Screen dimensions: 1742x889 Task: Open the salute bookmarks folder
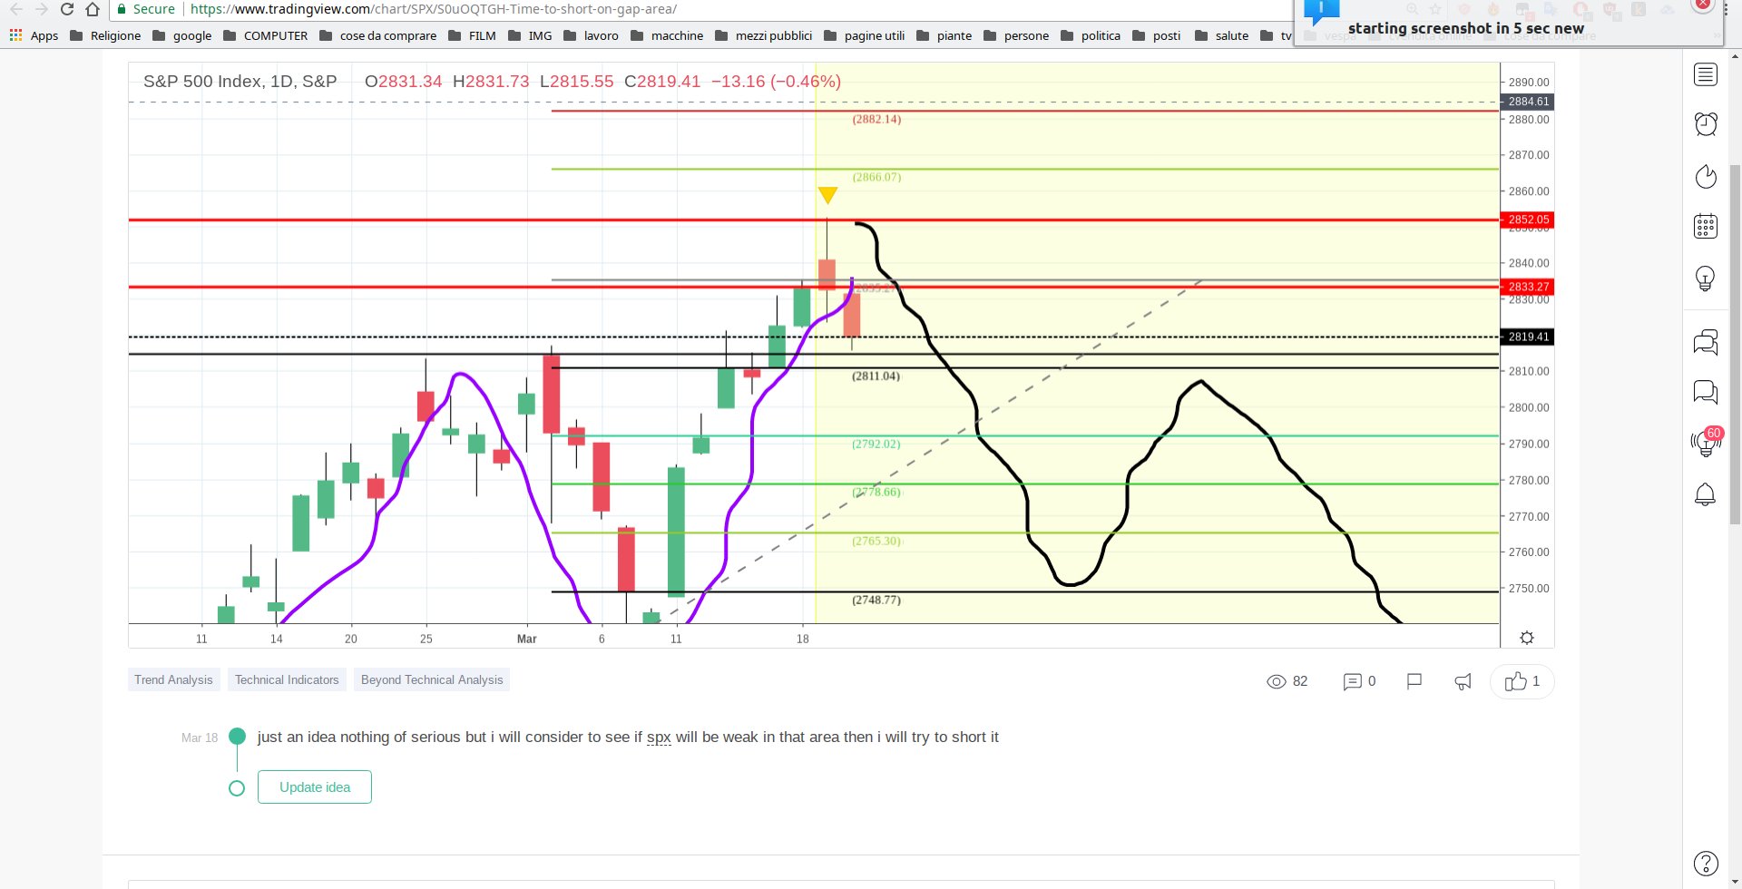[1222, 35]
